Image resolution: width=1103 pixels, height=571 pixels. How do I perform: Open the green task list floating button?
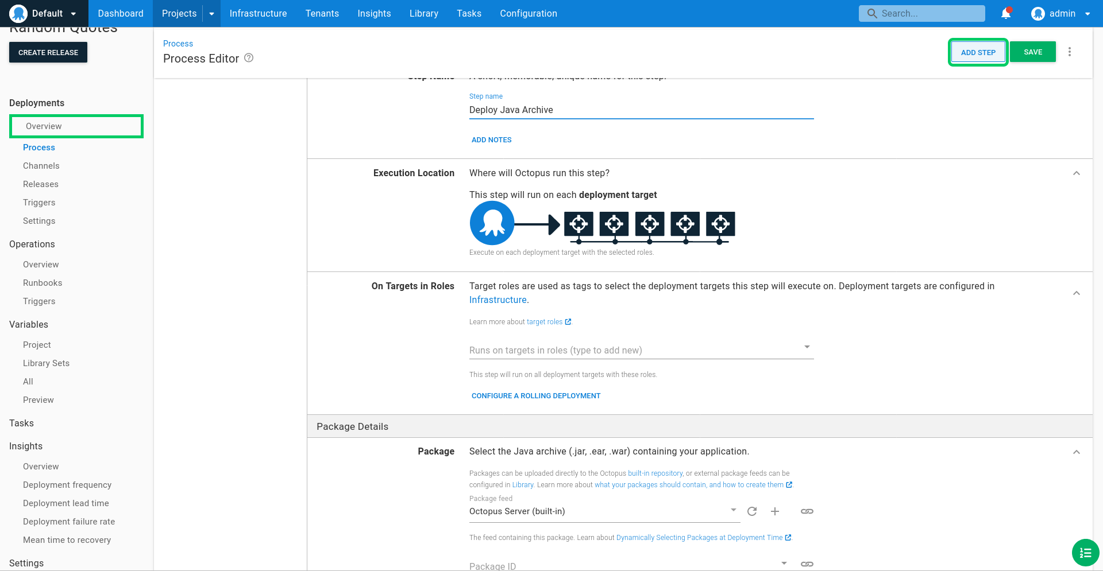pyautogui.click(x=1086, y=553)
